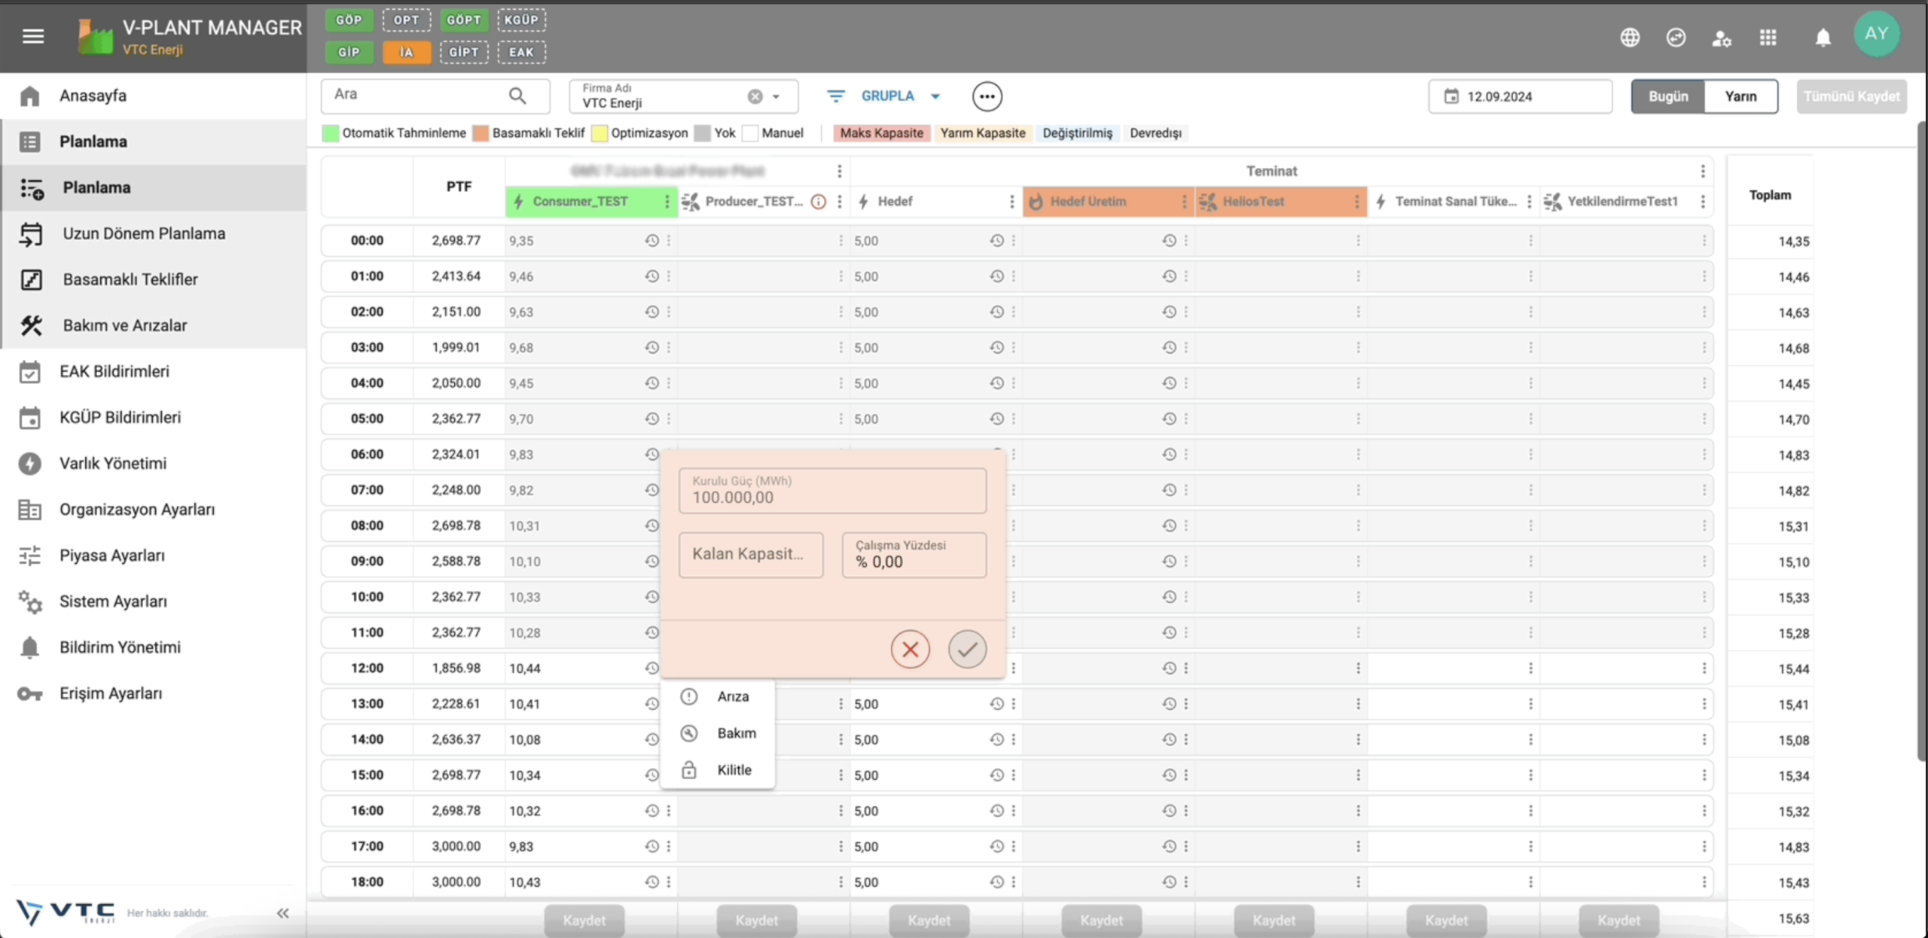Image resolution: width=1928 pixels, height=938 pixels.
Task: Open the language globe icon
Action: click(x=1630, y=37)
